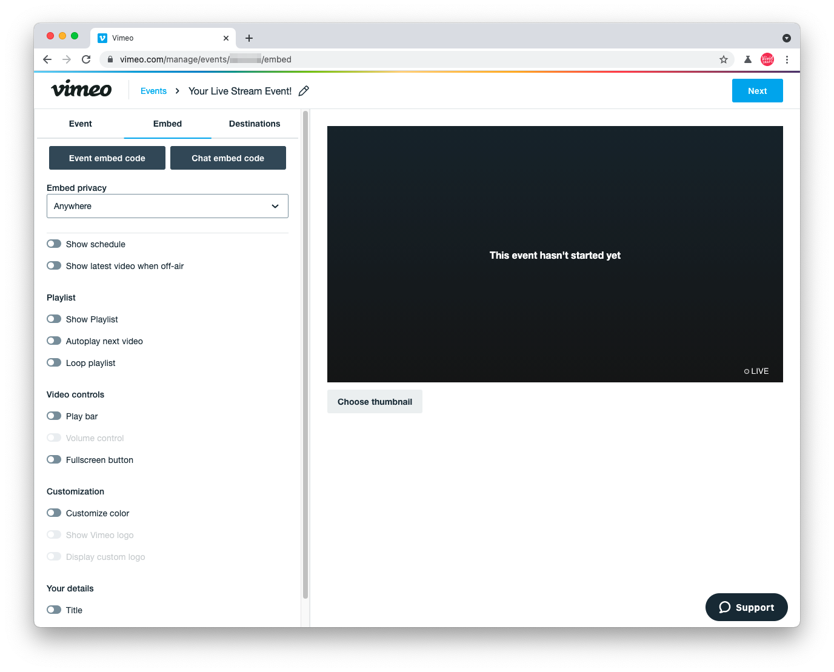This screenshot has width=834, height=672.
Task: Reload the page with the refresh icon
Action: [86, 59]
